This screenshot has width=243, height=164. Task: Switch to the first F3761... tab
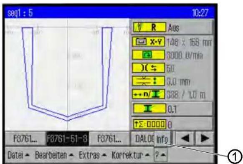point(25,139)
